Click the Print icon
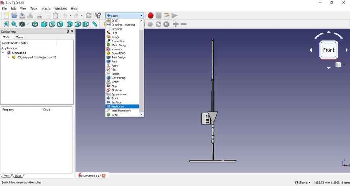The width and height of the screenshot is (350, 186). (x=30, y=15)
